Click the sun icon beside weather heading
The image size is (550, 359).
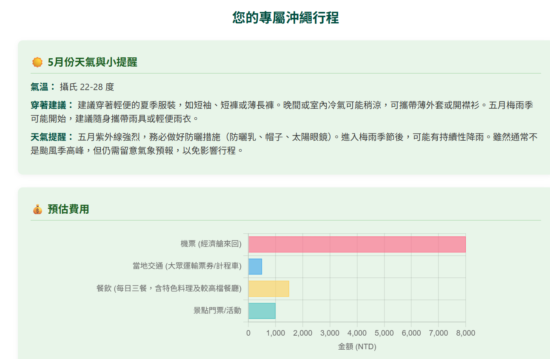(37, 62)
